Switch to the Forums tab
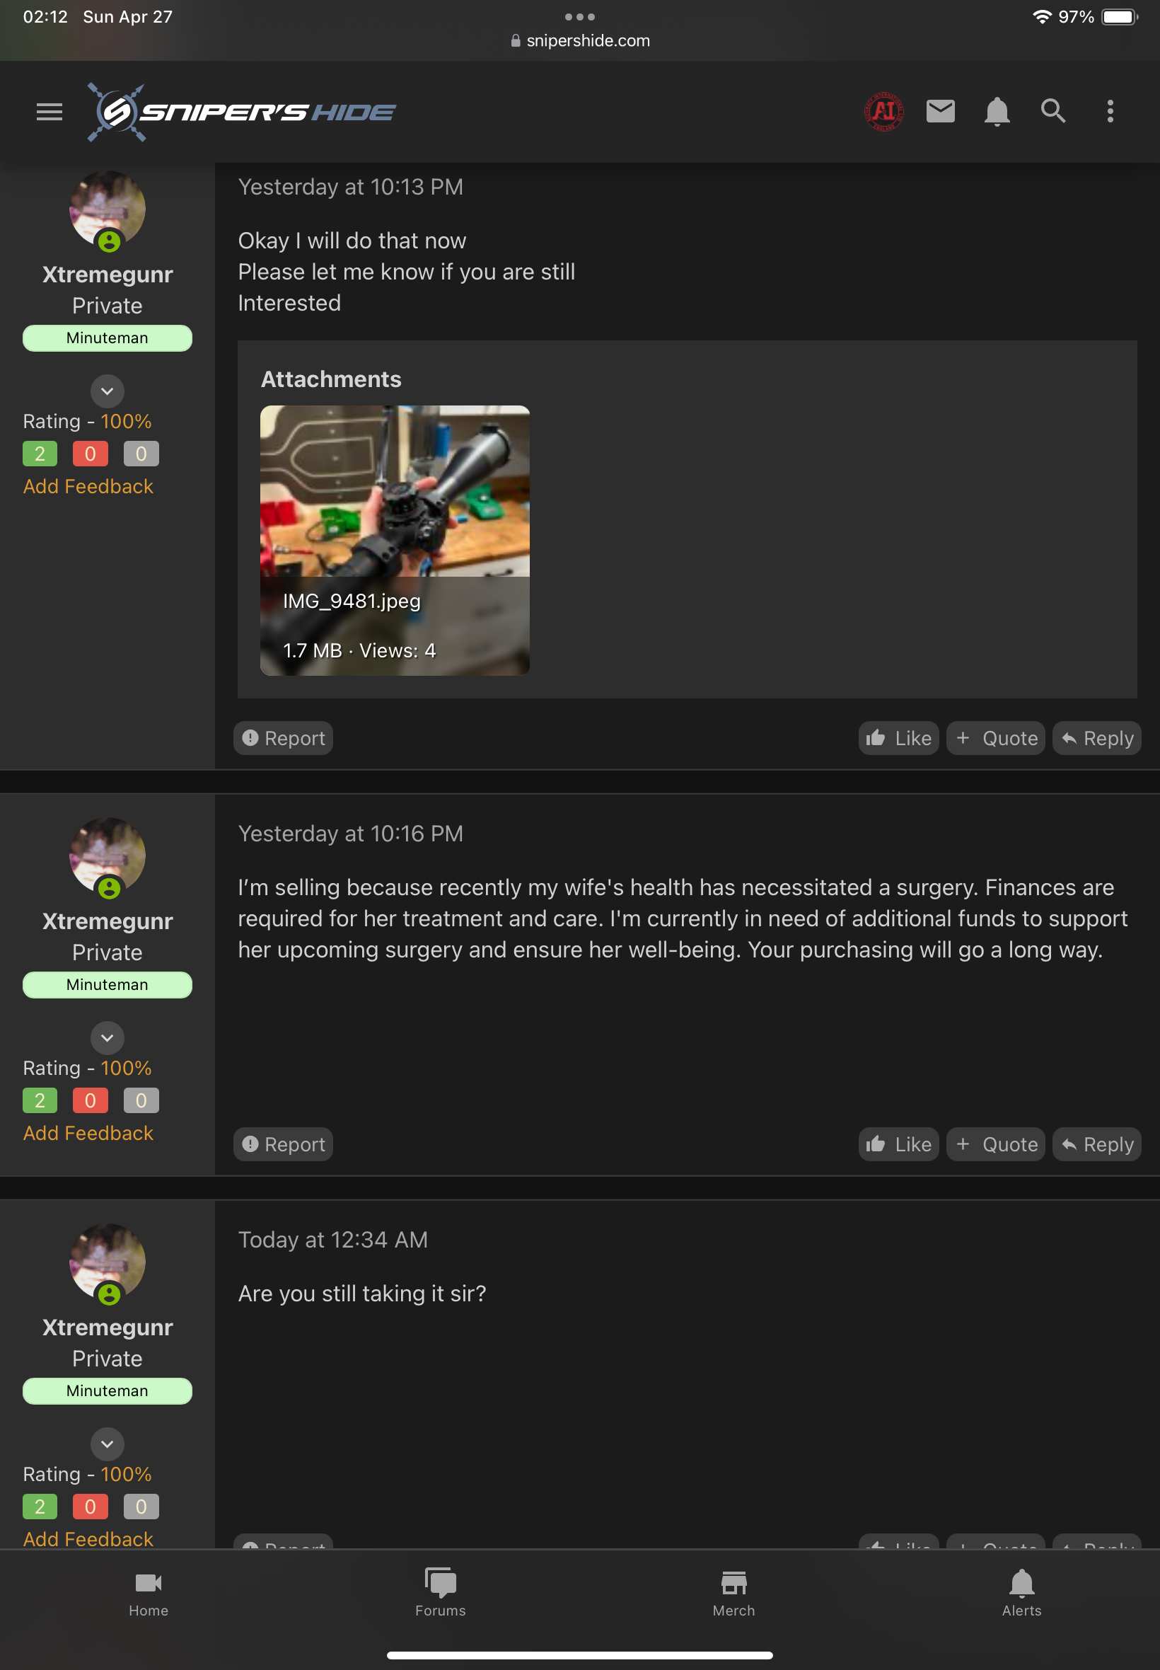 (x=441, y=1592)
